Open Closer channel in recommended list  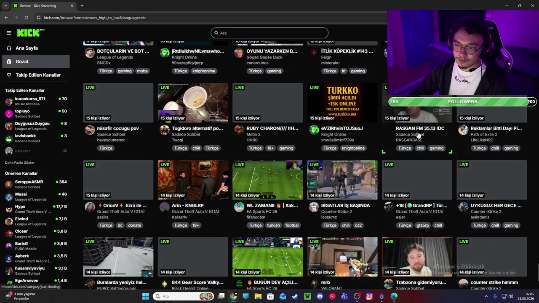tap(36, 234)
